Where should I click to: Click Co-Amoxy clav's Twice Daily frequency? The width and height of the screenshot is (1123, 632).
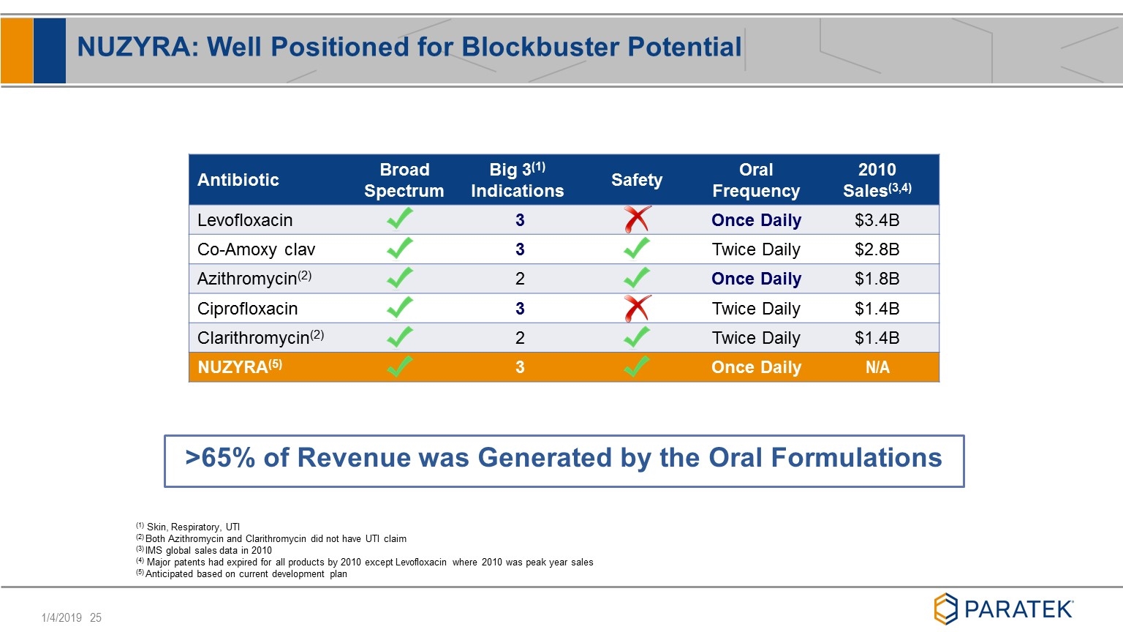tap(756, 249)
